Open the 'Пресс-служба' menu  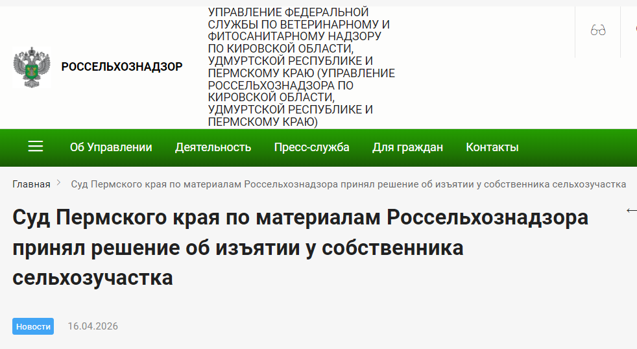click(311, 147)
